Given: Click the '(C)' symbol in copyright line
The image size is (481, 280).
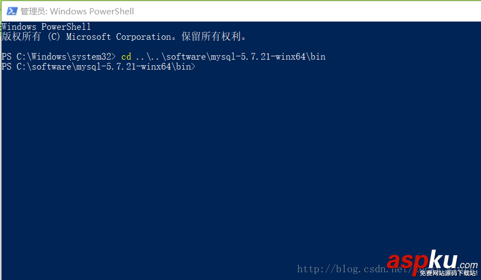Looking at the screenshot, I should click(54, 37).
